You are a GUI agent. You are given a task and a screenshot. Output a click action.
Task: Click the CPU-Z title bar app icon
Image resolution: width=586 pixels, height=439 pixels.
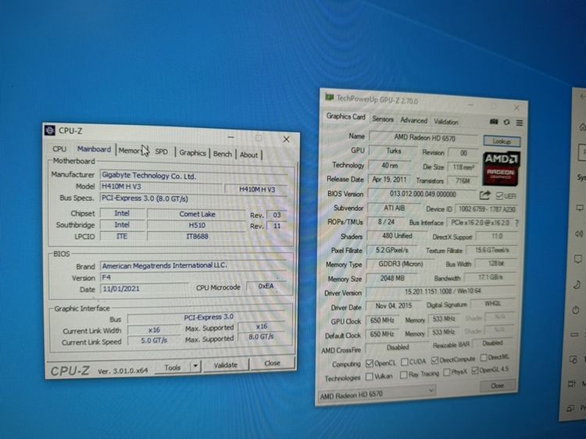50,130
